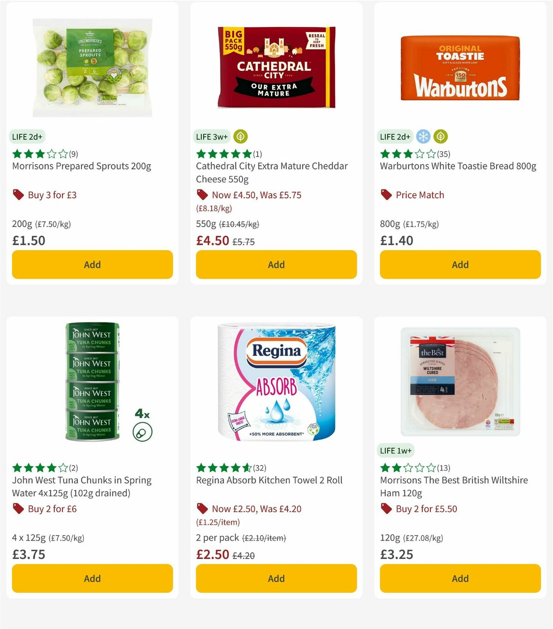Click the price tag icon beside Price Match label

coord(386,195)
